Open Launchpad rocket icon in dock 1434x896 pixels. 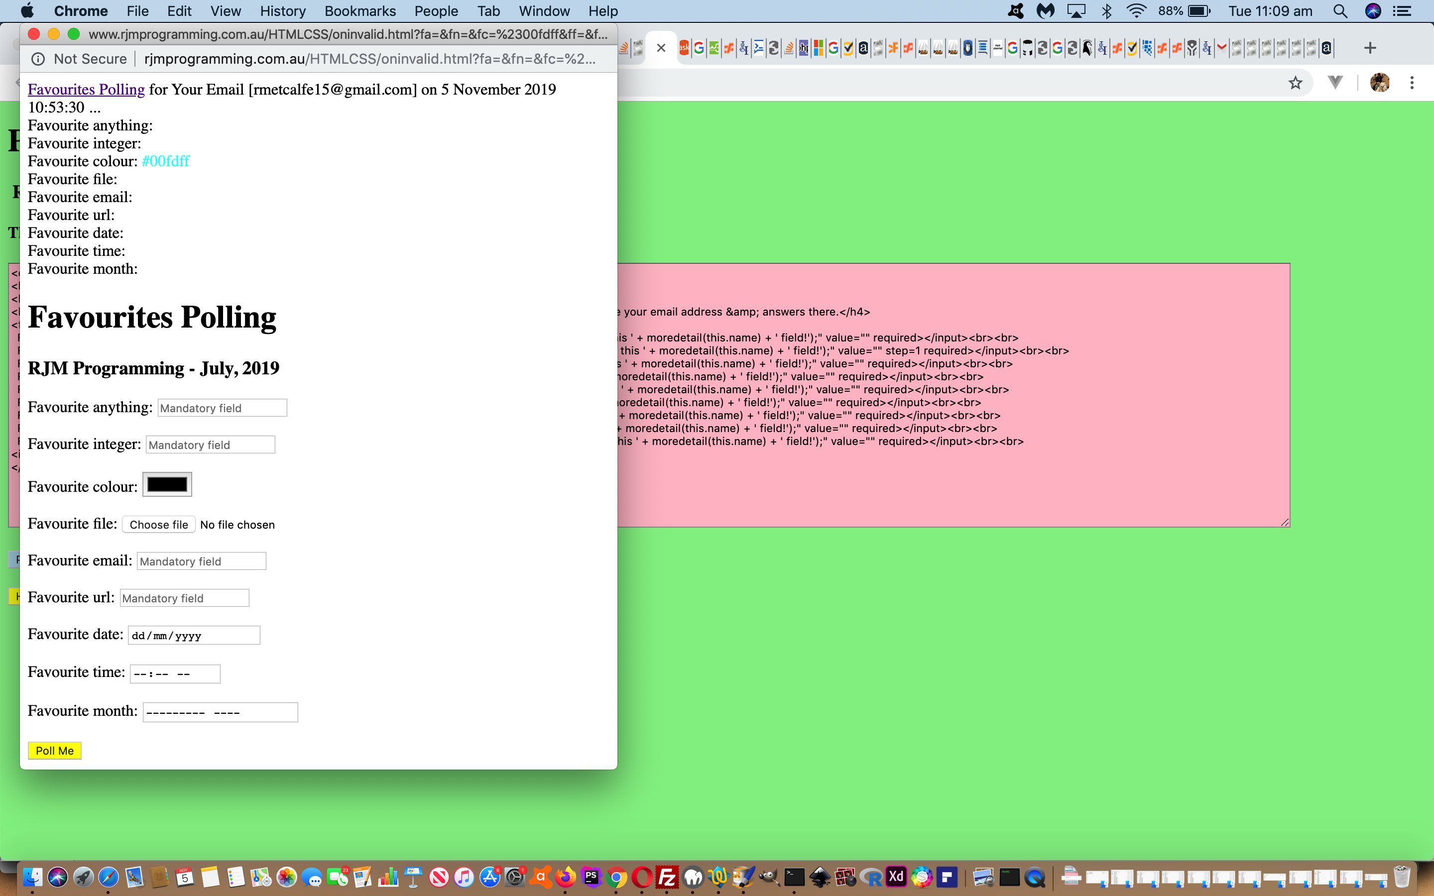(83, 877)
